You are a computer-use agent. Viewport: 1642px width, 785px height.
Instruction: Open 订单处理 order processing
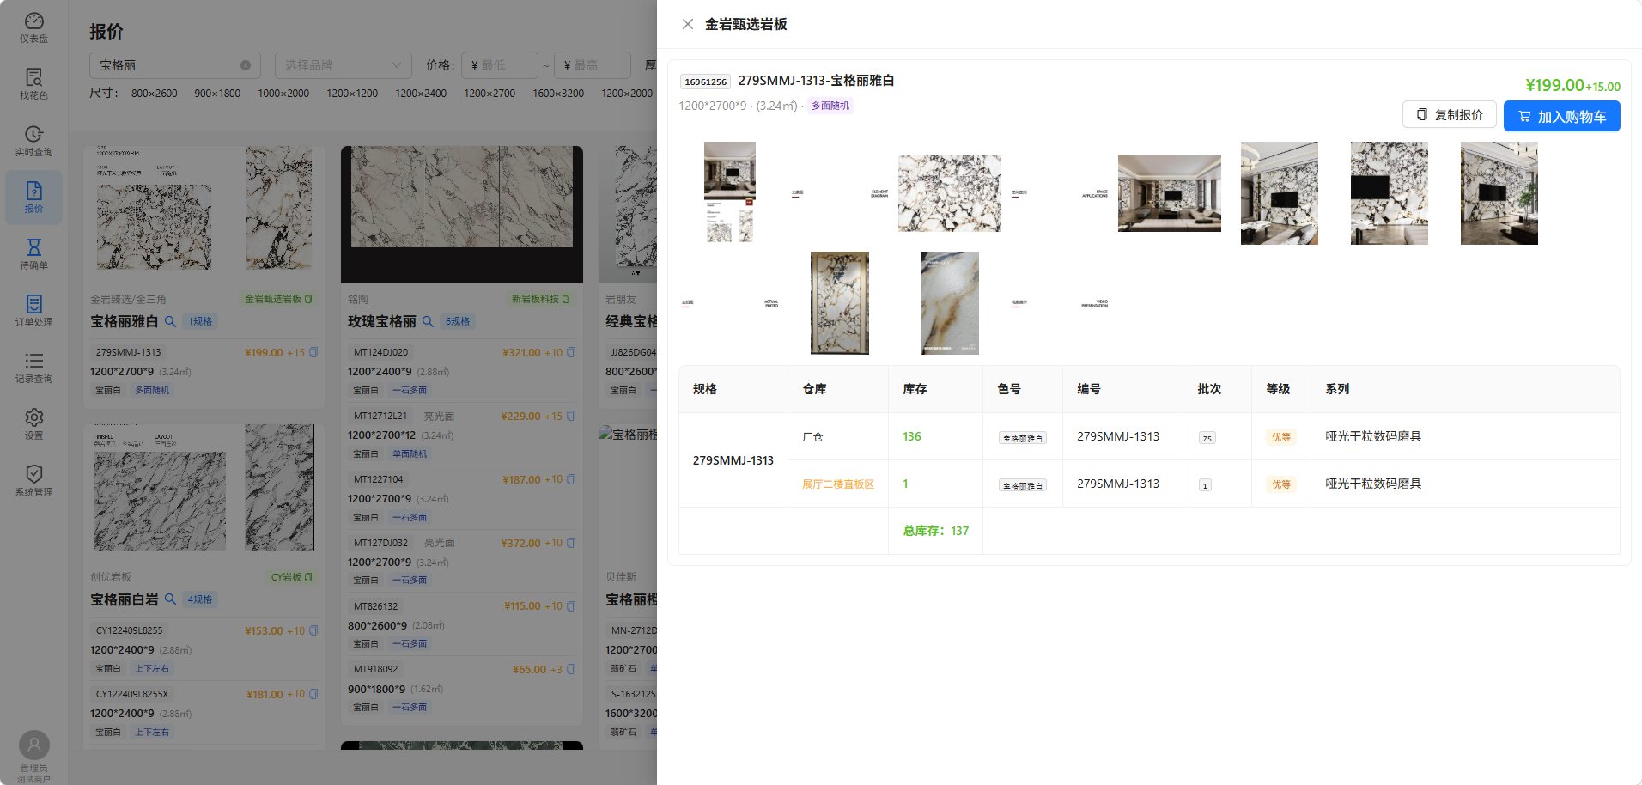[33, 311]
